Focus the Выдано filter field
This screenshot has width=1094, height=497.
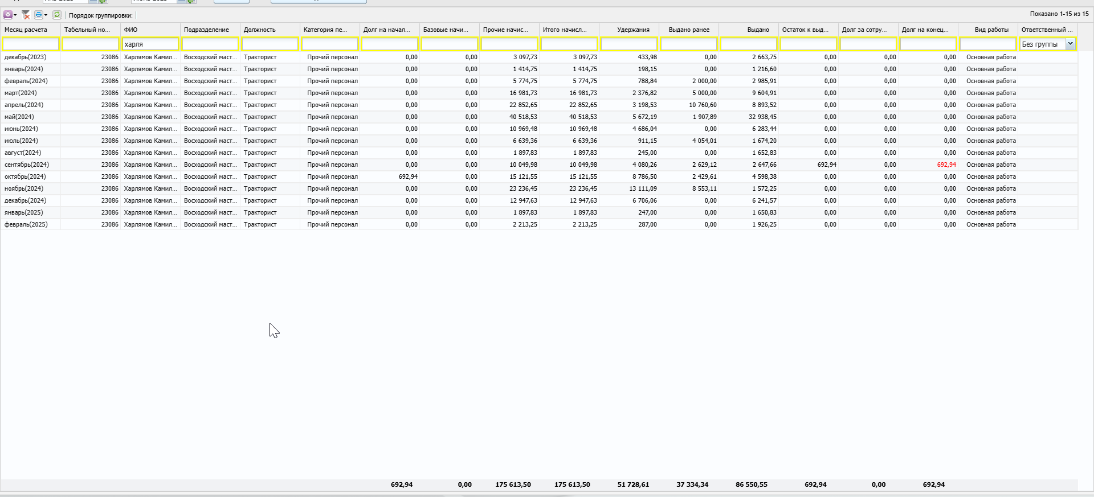pyautogui.click(x=749, y=44)
